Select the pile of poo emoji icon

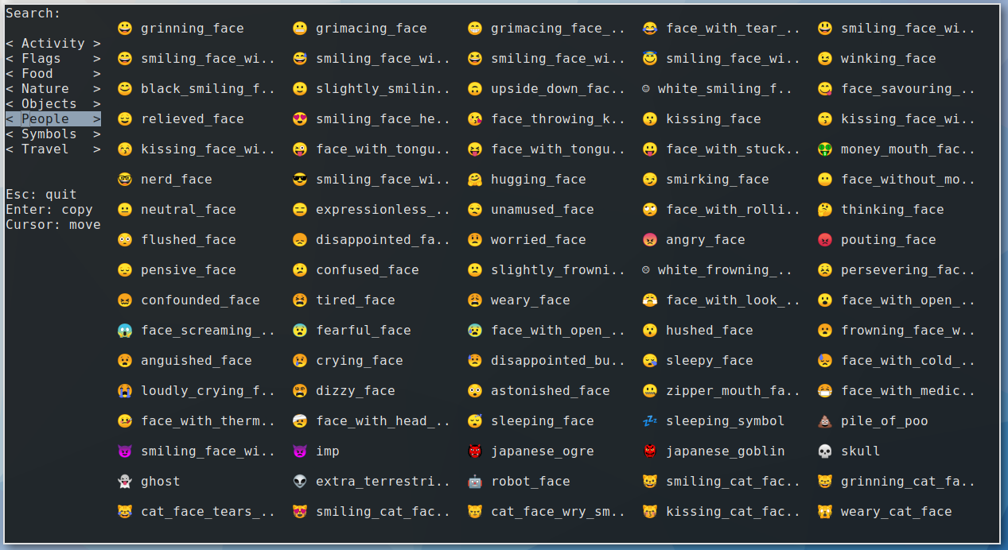(824, 421)
